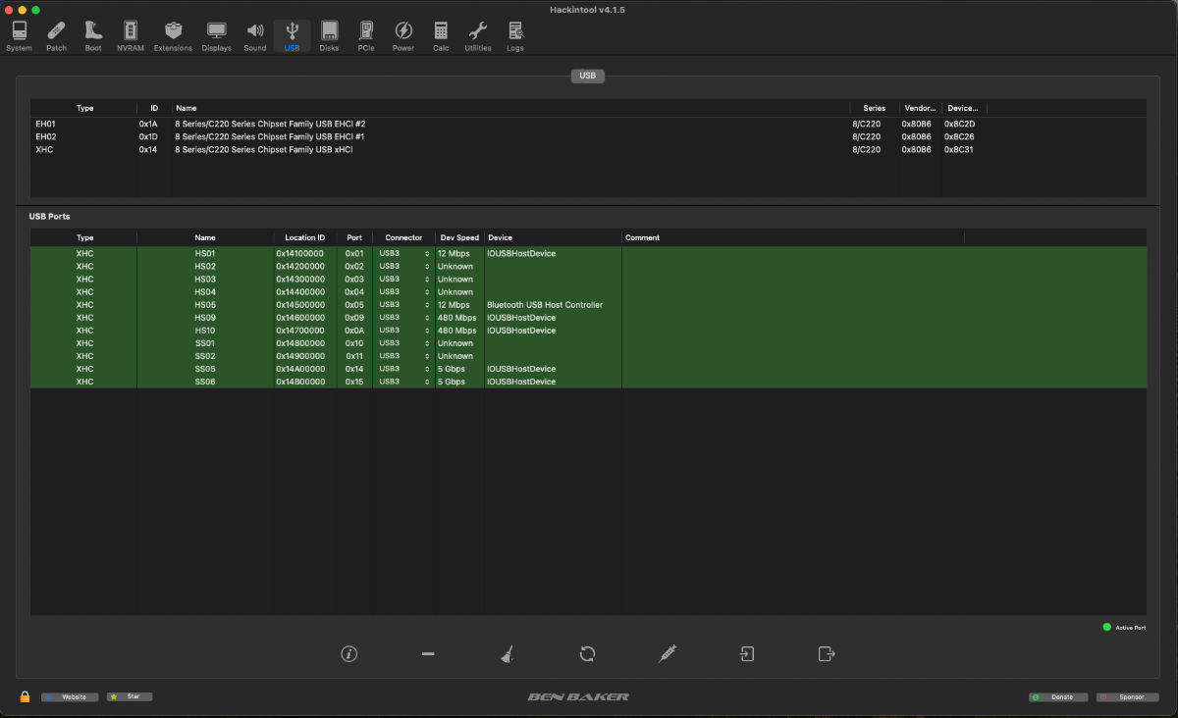Select the USB tab label

point(588,76)
